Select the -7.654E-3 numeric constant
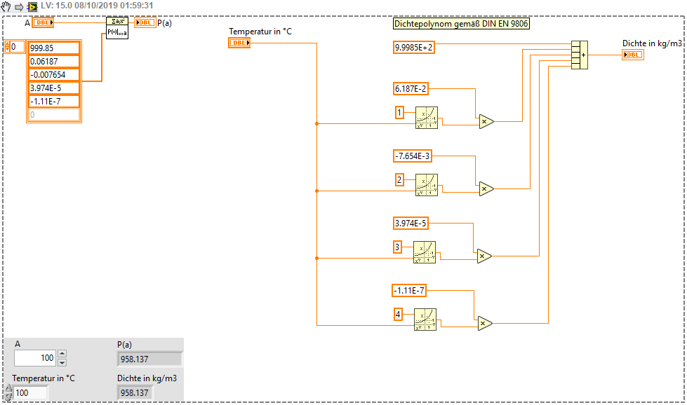 tap(413, 156)
